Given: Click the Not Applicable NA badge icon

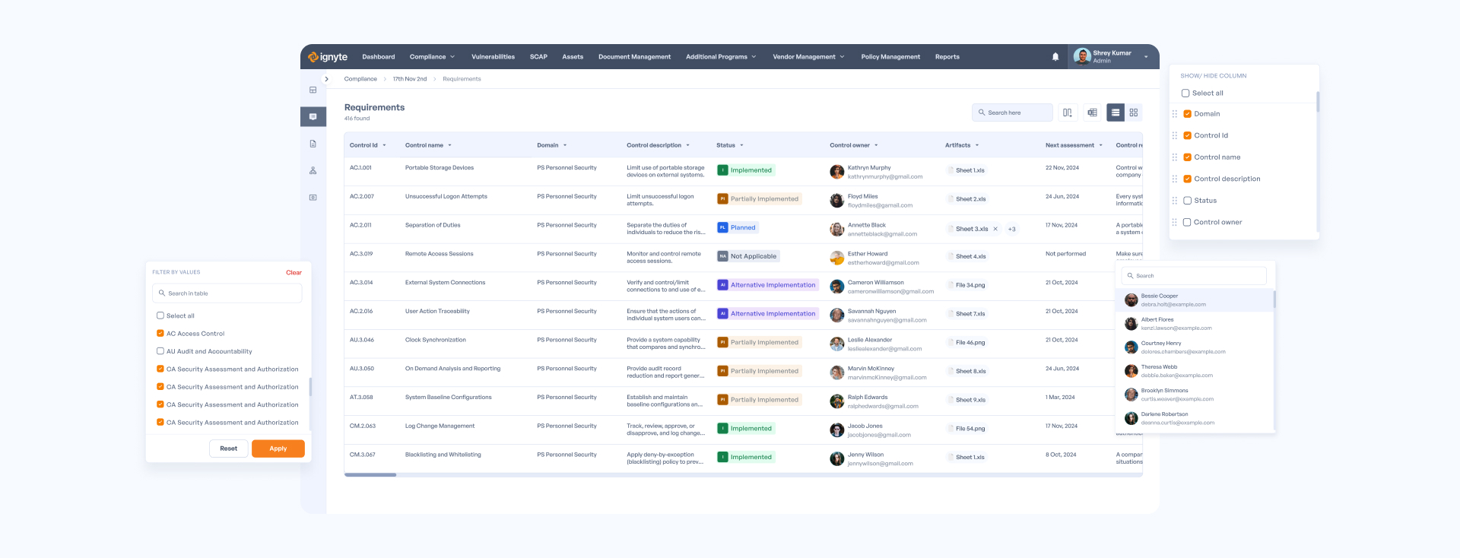Looking at the screenshot, I should pyautogui.click(x=723, y=256).
